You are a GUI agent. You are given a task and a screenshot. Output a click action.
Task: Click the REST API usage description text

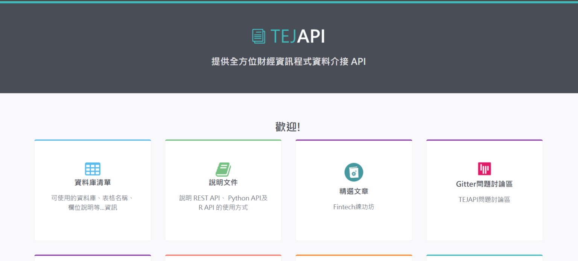click(x=223, y=202)
